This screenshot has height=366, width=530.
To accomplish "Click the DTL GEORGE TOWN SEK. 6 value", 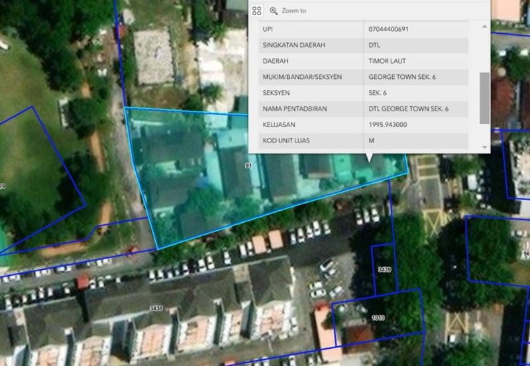I will [408, 109].
